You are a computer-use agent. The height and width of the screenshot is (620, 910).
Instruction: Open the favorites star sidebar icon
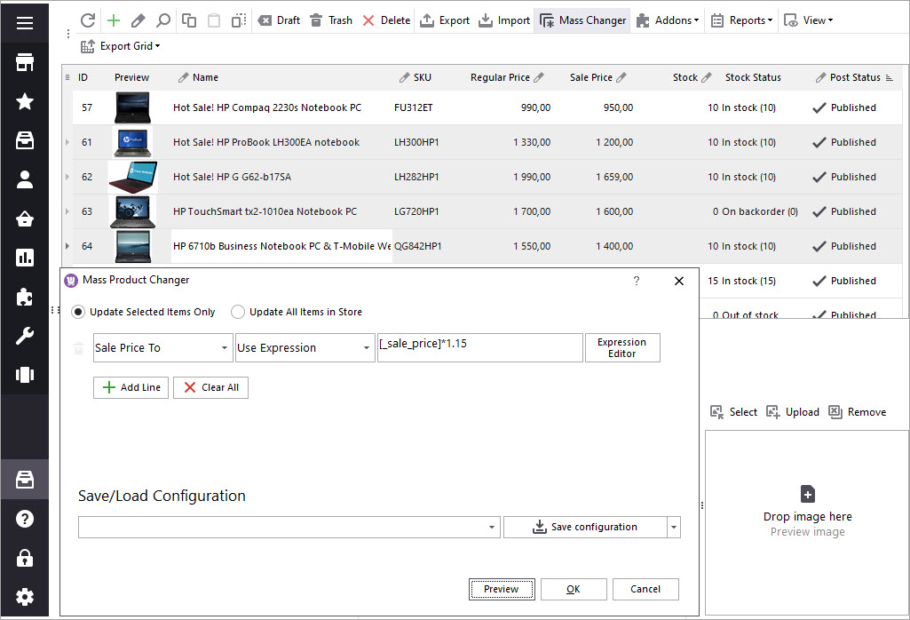click(x=25, y=101)
